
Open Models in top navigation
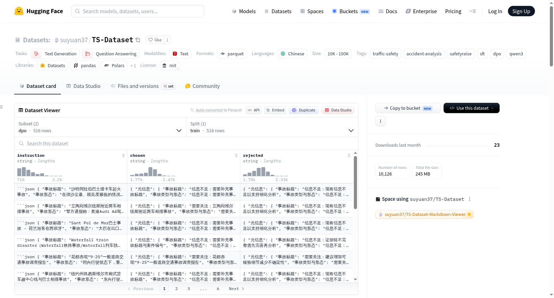tap(244, 11)
